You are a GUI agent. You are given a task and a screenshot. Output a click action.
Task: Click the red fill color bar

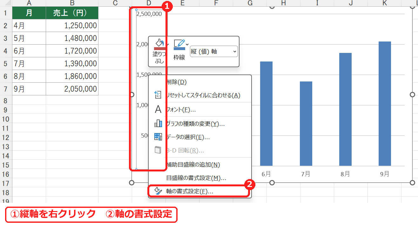[x=160, y=48]
